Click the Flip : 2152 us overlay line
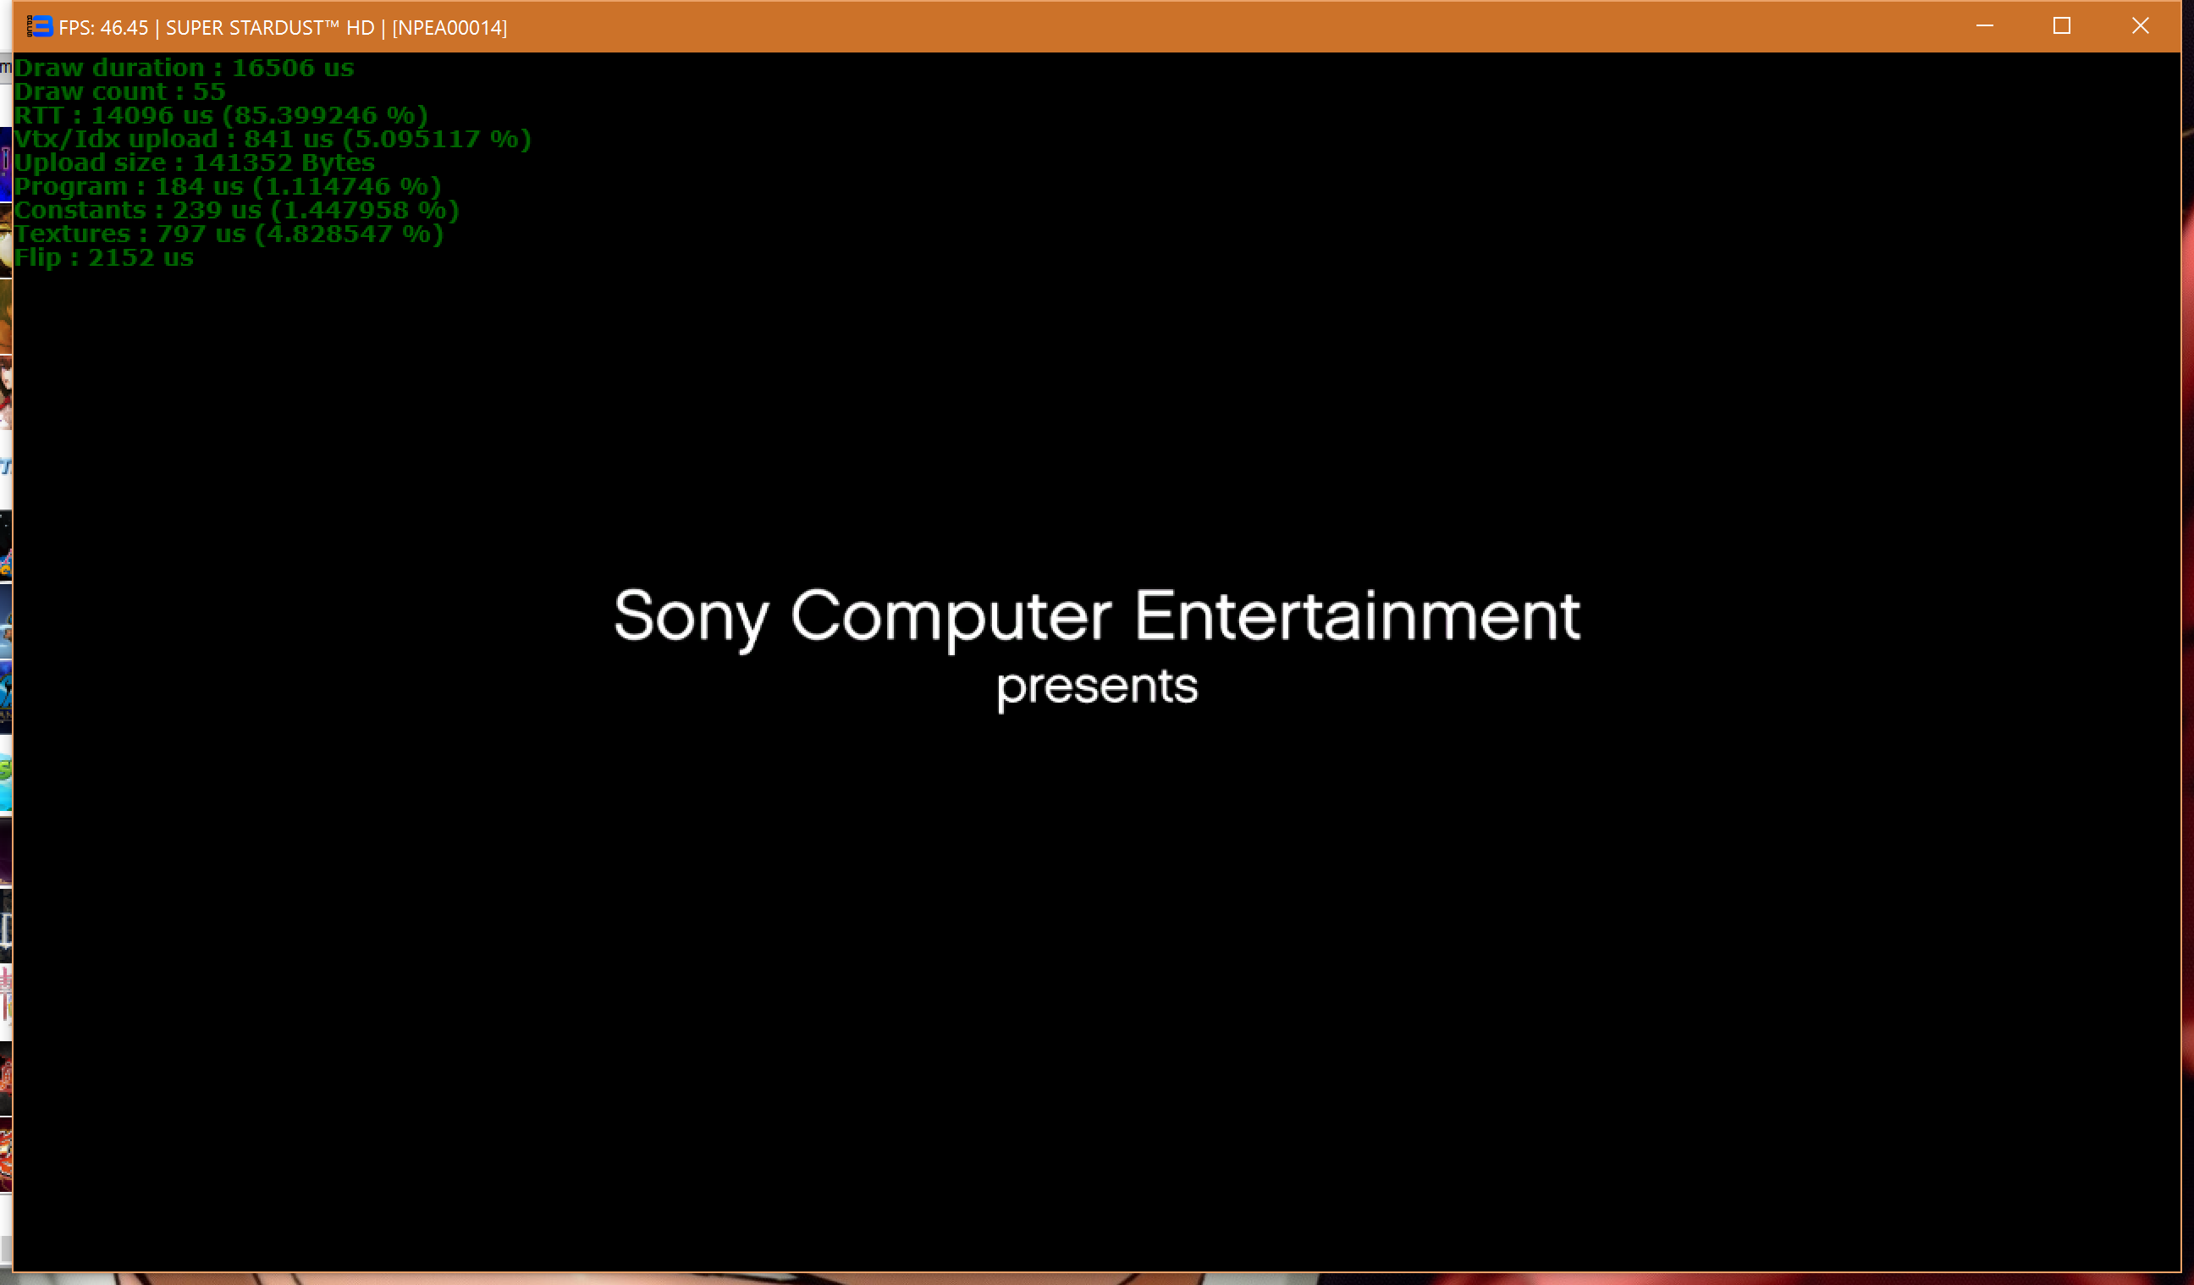This screenshot has height=1285, width=2194. coord(103,257)
